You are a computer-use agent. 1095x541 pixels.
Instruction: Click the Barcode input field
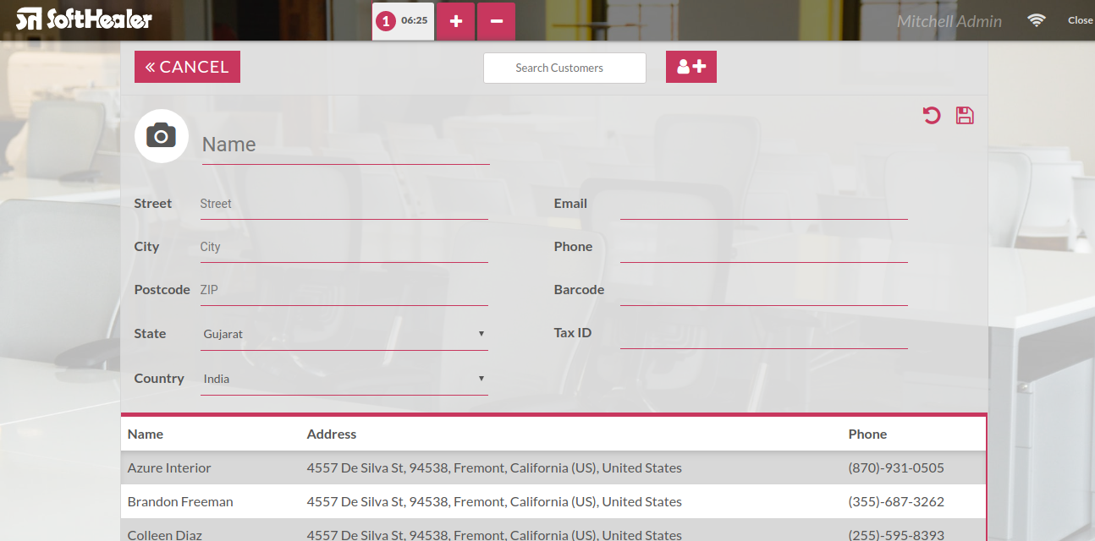point(764,290)
